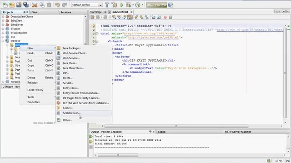
Task: Click the Undo arrow in main toolbar
Action: point(57,5)
